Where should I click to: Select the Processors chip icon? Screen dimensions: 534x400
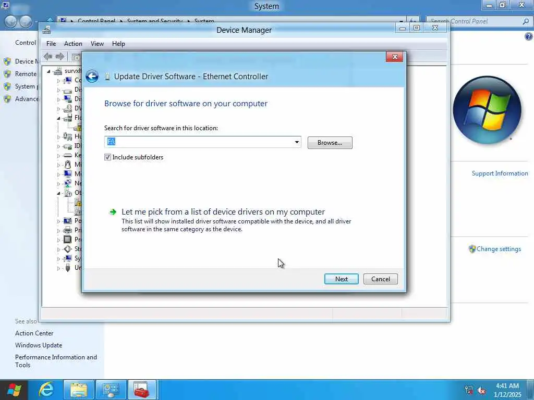point(68,240)
